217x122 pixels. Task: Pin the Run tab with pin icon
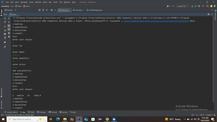click(x=5, y=47)
